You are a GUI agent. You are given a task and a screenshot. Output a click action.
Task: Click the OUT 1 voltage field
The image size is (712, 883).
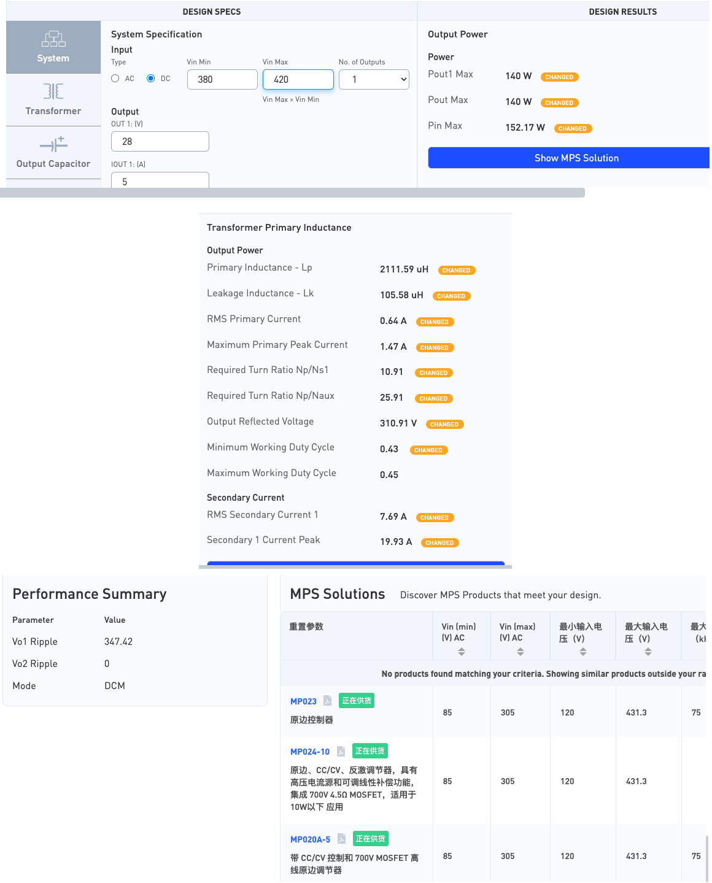click(160, 141)
